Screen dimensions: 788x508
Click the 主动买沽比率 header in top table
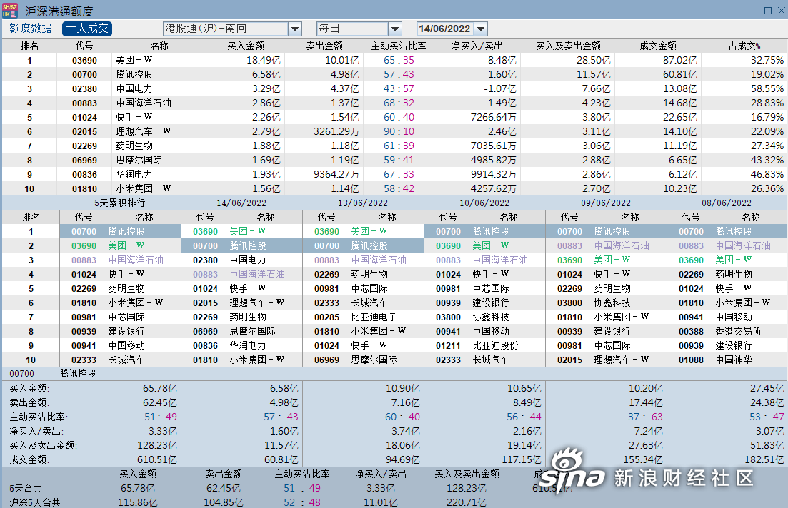[399, 46]
